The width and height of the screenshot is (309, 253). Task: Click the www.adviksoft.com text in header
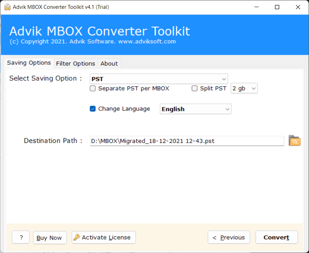tap(147, 41)
